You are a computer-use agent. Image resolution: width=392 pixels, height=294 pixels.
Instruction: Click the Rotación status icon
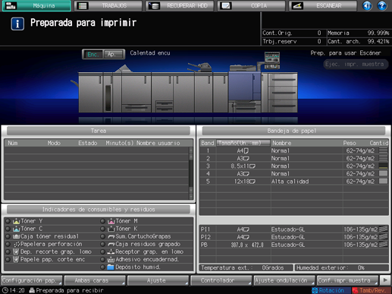coord(315,290)
